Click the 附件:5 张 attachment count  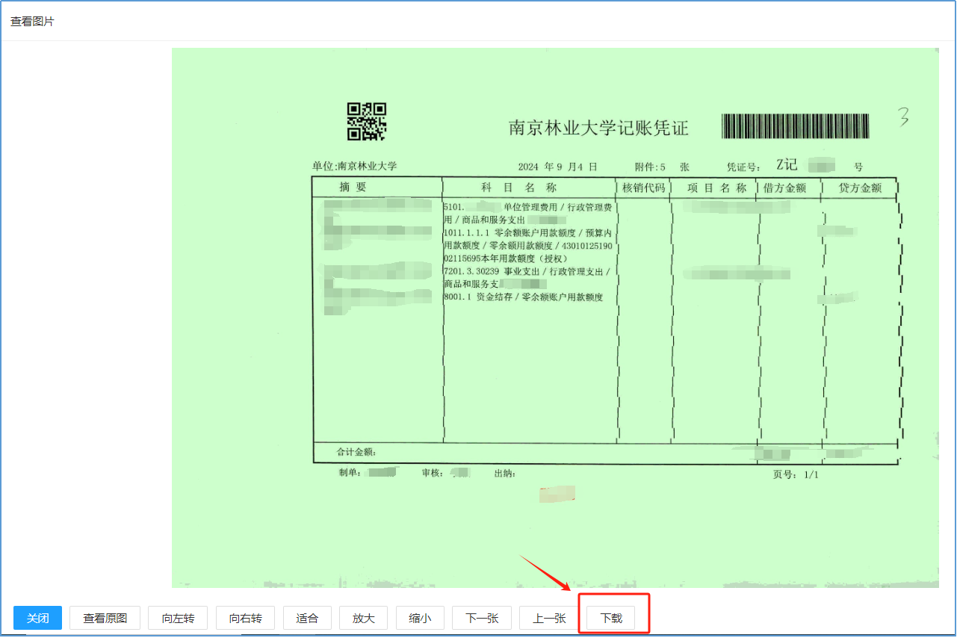(662, 167)
